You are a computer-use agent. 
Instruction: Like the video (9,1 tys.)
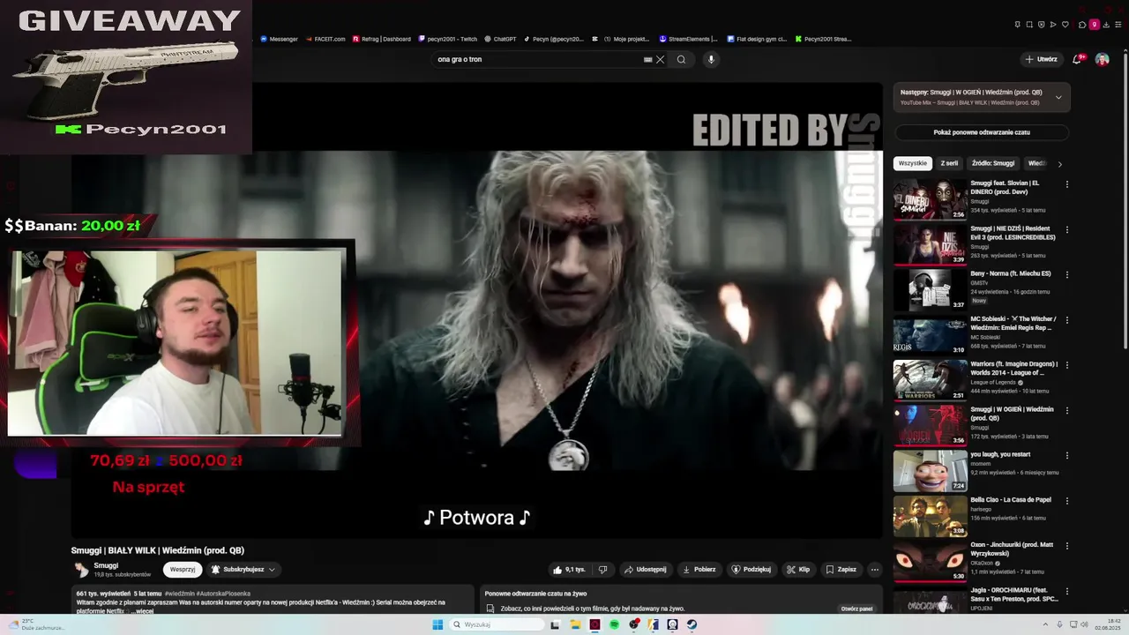pyautogui.click(x=569, y=570)
